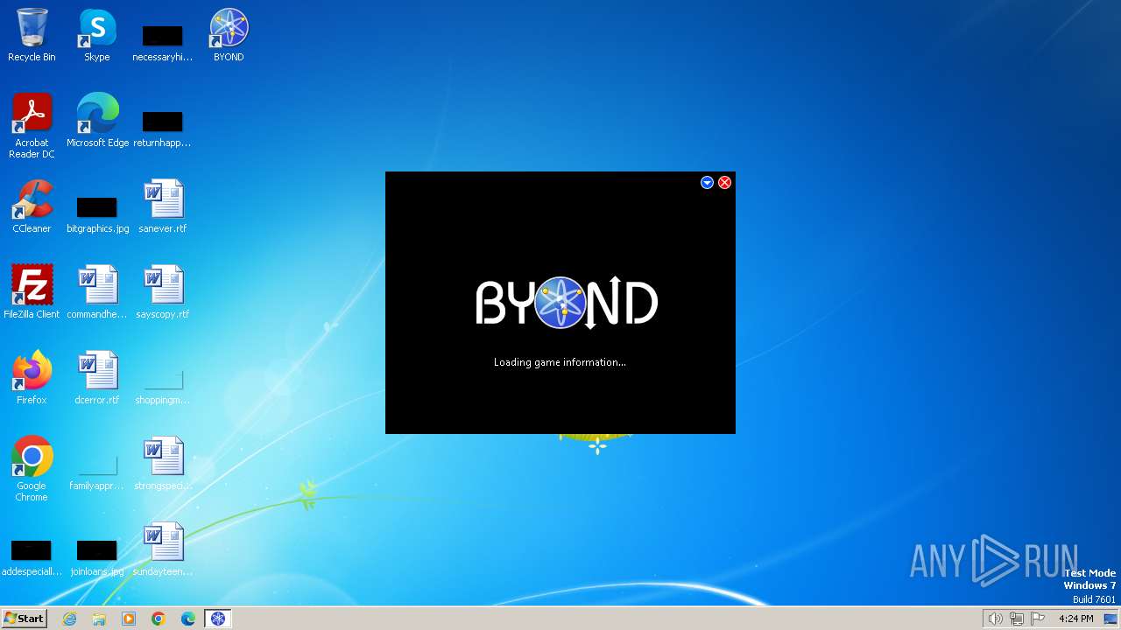Screen dimensions: 1121x630
Task: Click the BYOND logo in splash window
Action: tap(566, 303)
